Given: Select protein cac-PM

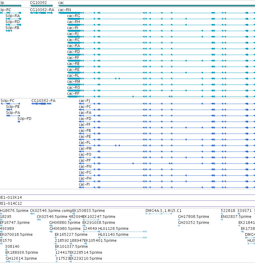Looking at the screenshot, I should (85, 149).
